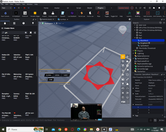
Task: Click the ENG language indicator
Action: pos(148,129)
